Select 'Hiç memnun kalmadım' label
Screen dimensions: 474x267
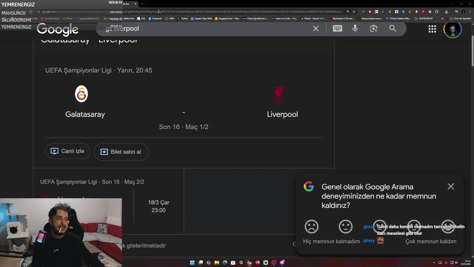tap(331, 241)
